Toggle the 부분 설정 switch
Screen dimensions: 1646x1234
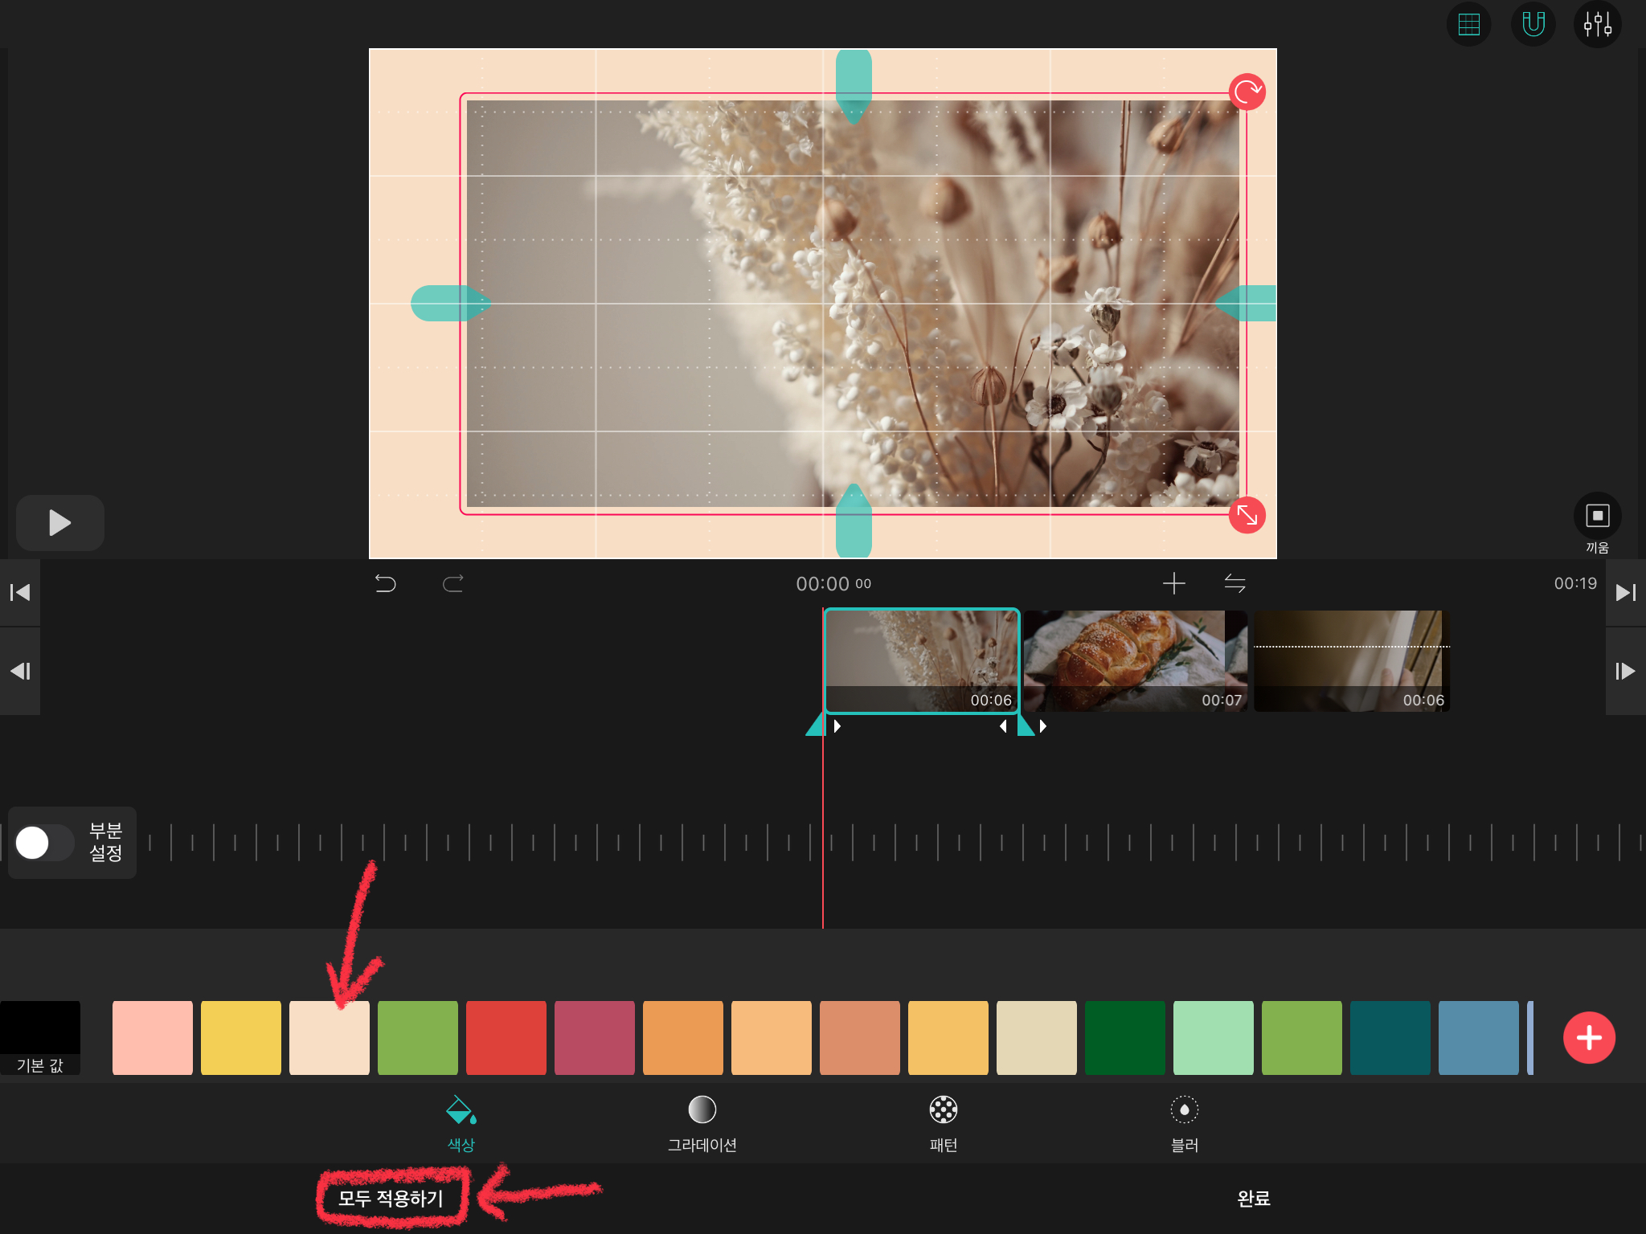(44, 843)
